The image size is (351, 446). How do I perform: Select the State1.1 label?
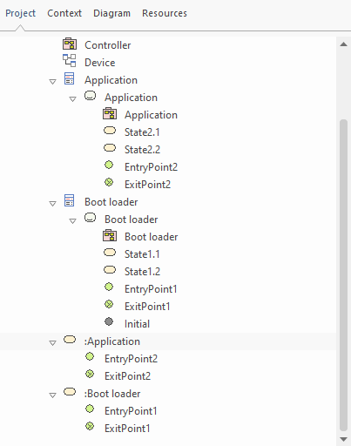pyautogui.click(x=142, y=254)
